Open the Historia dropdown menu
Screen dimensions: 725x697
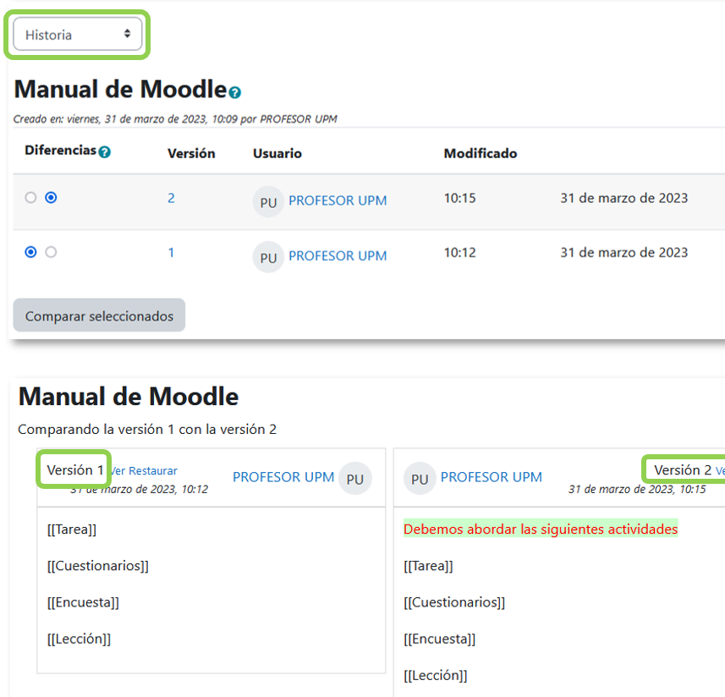click(77, 35)
